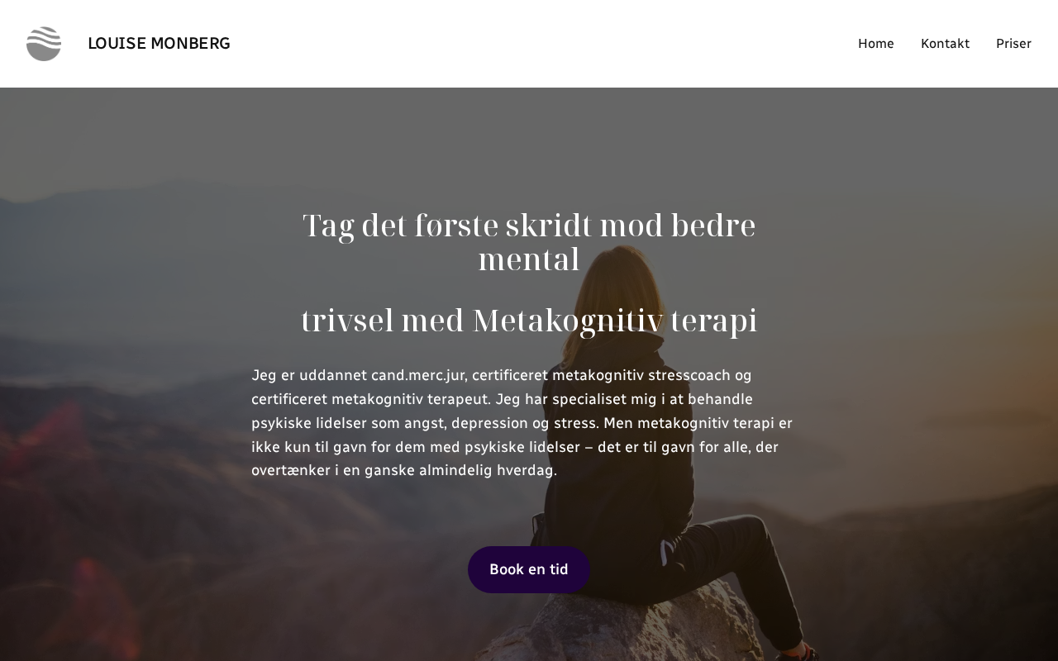Click the final line starting with 'overtænker'
This screenshot has width=1058, height=661.
tap(404, 471)
